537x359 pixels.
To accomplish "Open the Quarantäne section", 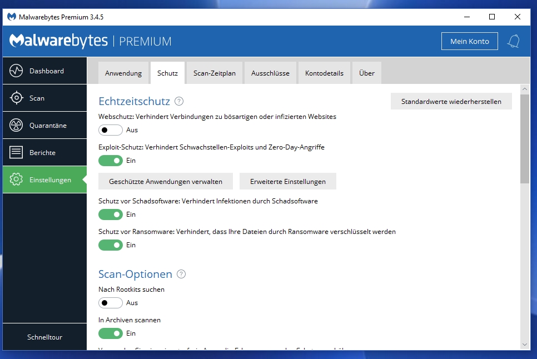I will (44, 125).
